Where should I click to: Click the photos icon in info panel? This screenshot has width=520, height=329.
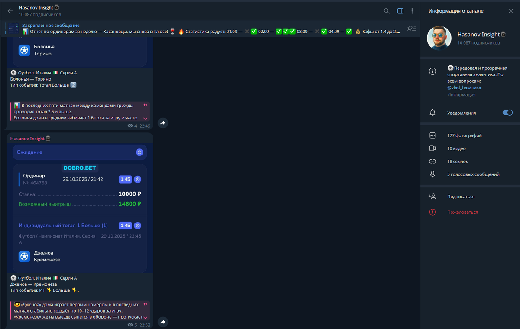tap(432, 135)
